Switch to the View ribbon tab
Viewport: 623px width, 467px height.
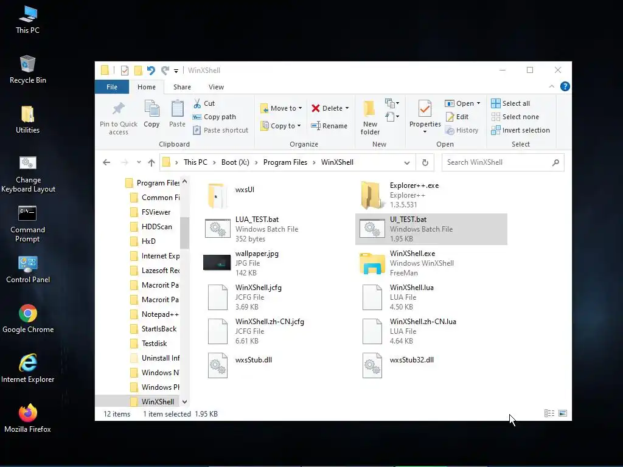(x=216, y=87)
